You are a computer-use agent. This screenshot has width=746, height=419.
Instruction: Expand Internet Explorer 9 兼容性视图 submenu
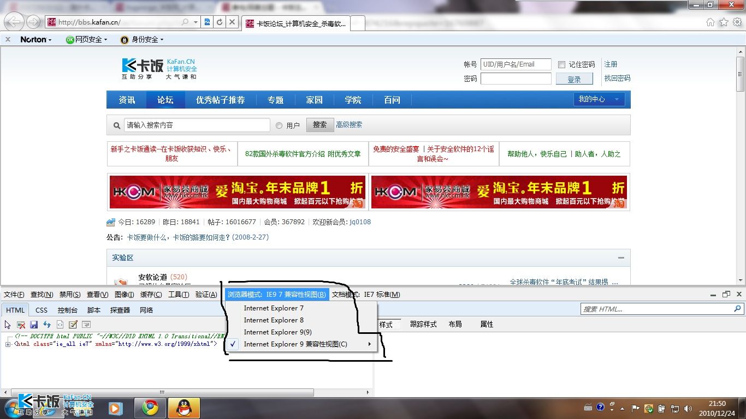coord(301,344)
